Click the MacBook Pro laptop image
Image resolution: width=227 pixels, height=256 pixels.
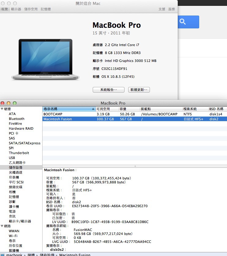[x=45, y=59]
